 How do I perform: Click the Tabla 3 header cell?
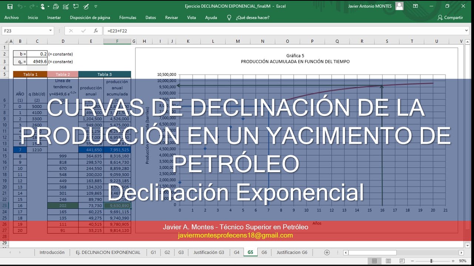coord(105,74)
